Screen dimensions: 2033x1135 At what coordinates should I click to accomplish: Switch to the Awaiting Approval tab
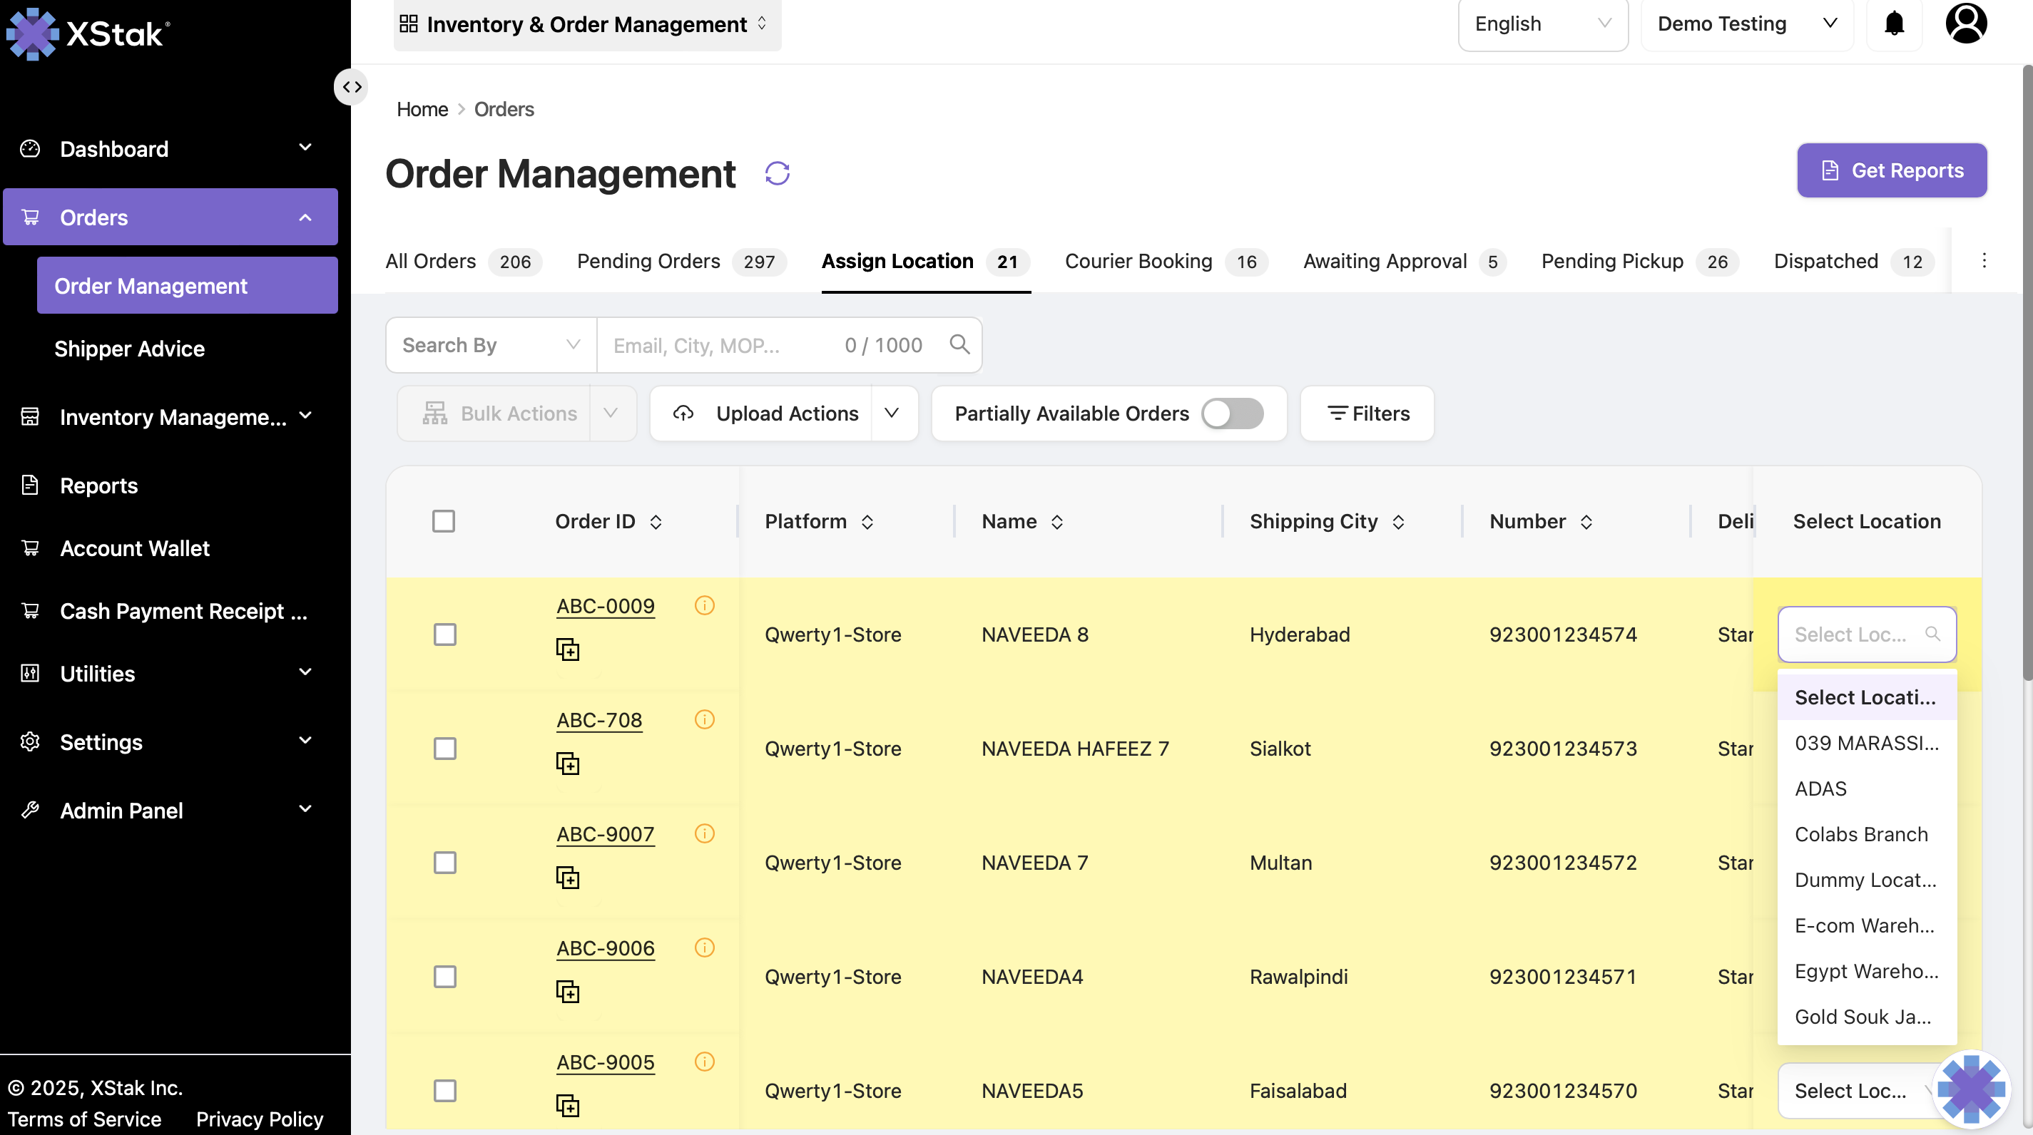click(1404, 261)
